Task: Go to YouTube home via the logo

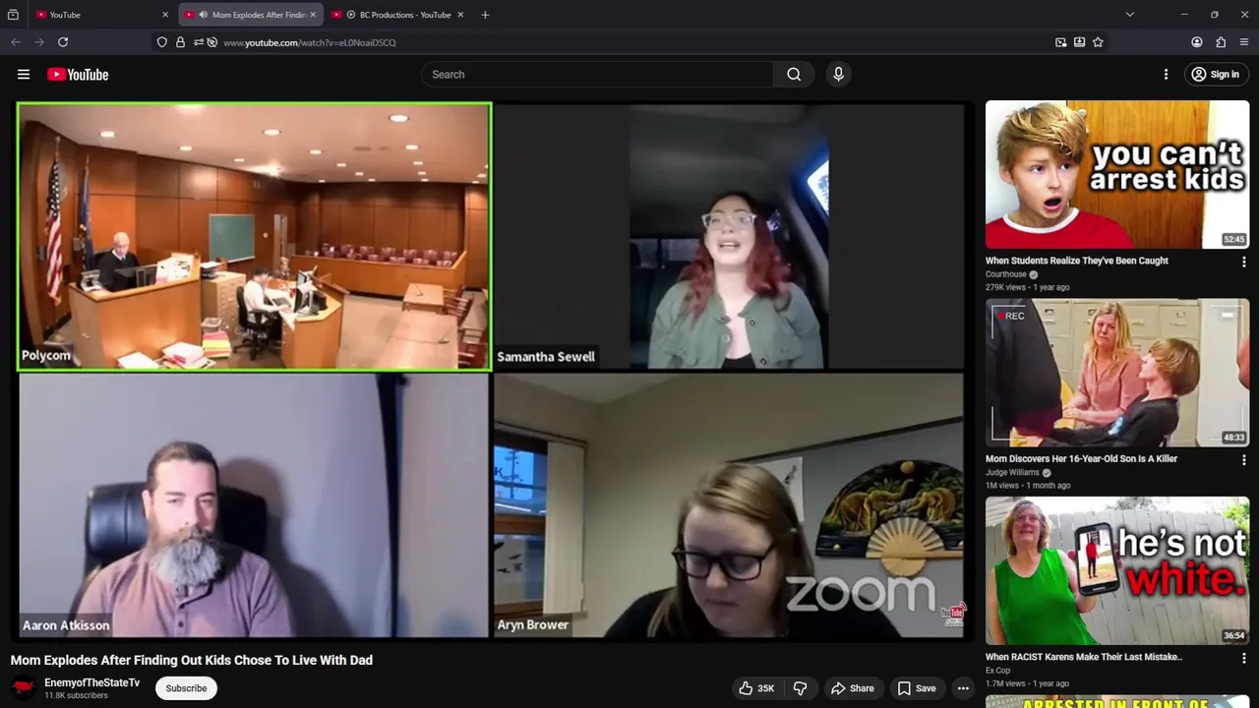Action: [78, 74]
